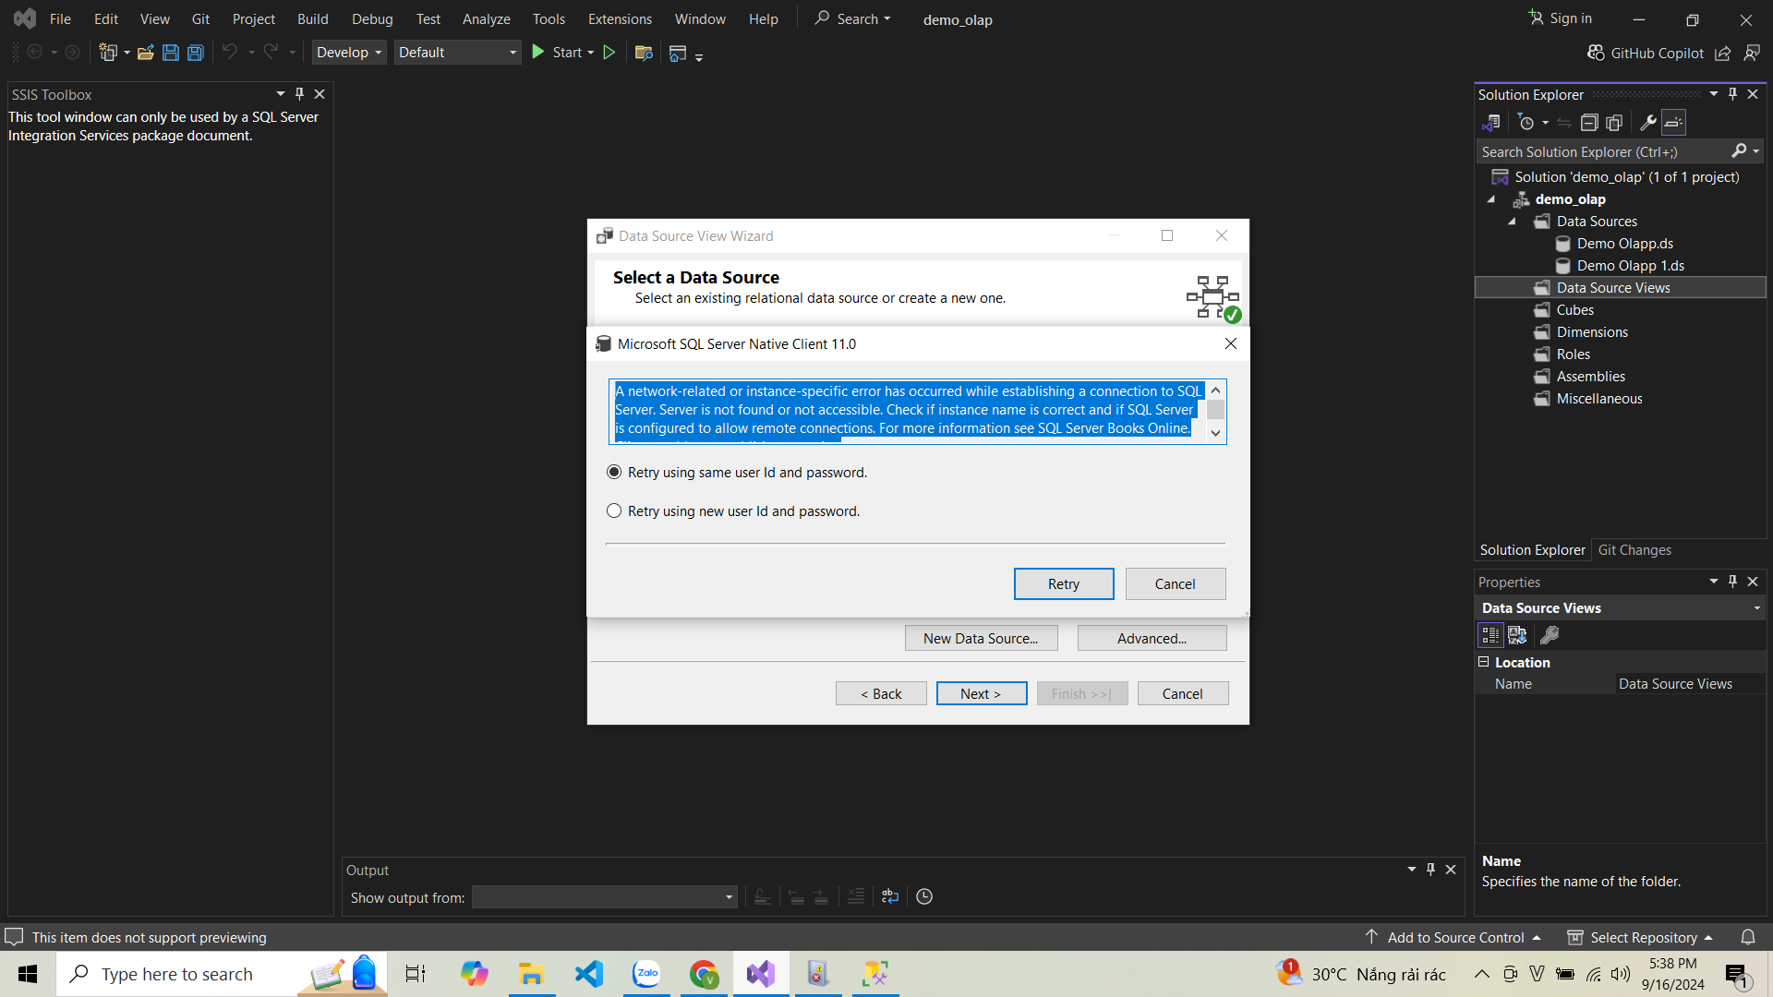
Task: Open the Show output from combo box
Action: click(605, 896)
